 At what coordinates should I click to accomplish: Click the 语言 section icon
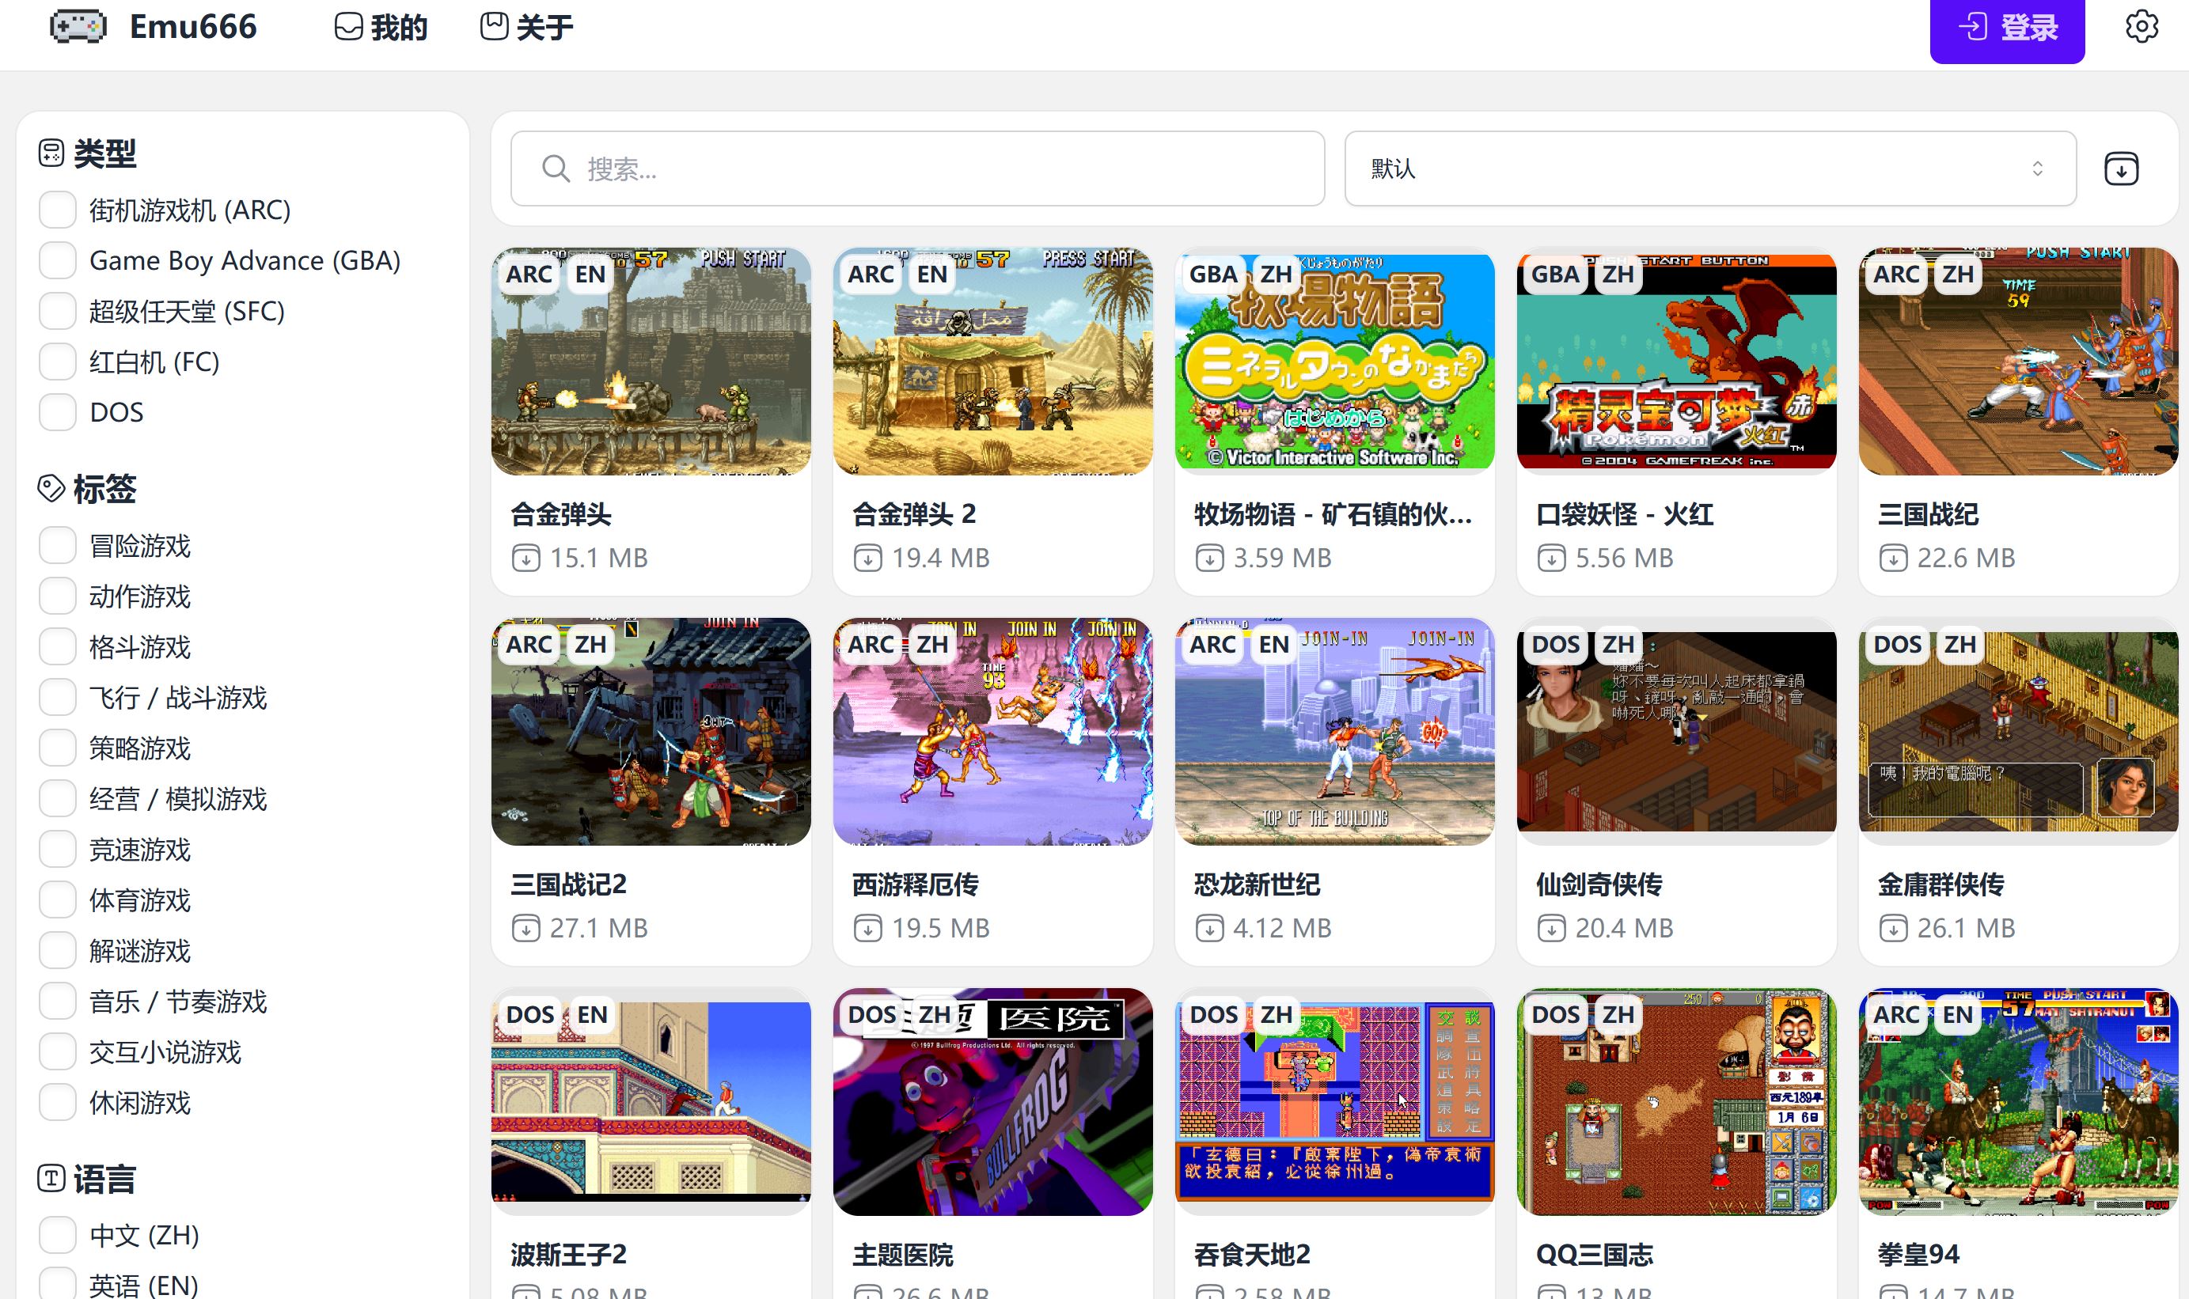(51, 1178)
